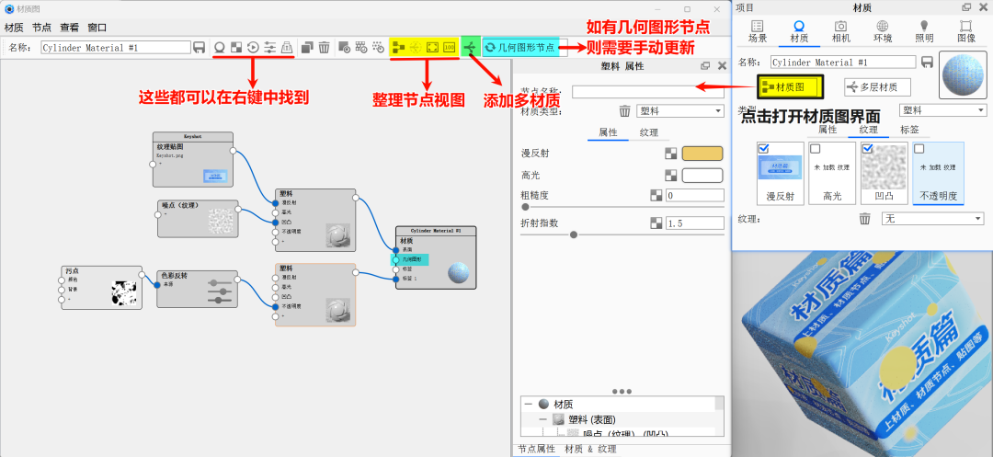Click the dotted preview icon in toolbar

coord(378,47)
